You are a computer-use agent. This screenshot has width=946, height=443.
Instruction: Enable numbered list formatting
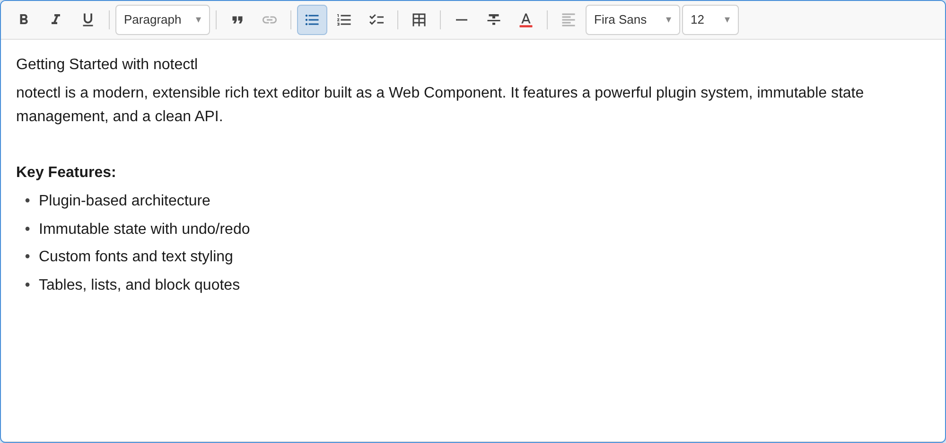point(344,19)
